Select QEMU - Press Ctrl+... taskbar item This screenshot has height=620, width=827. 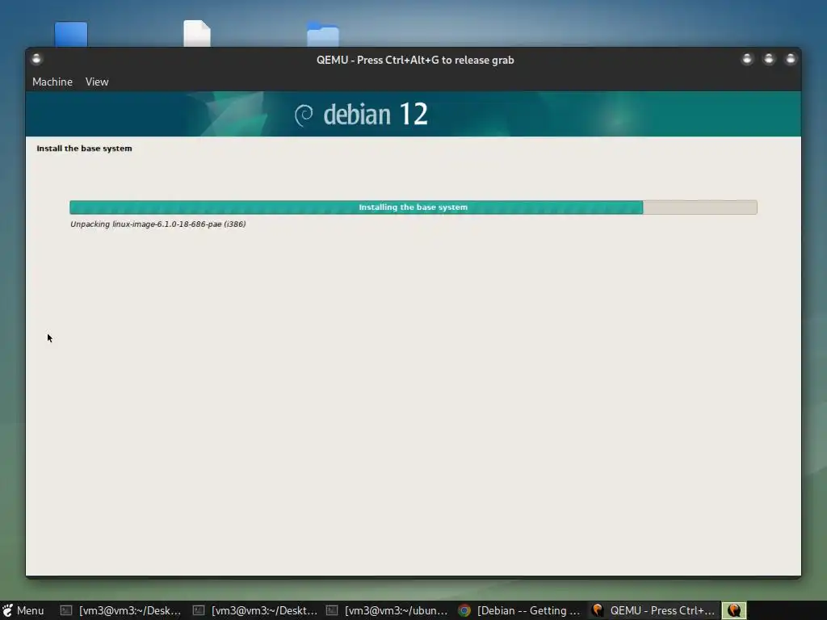tap(653, 610)
